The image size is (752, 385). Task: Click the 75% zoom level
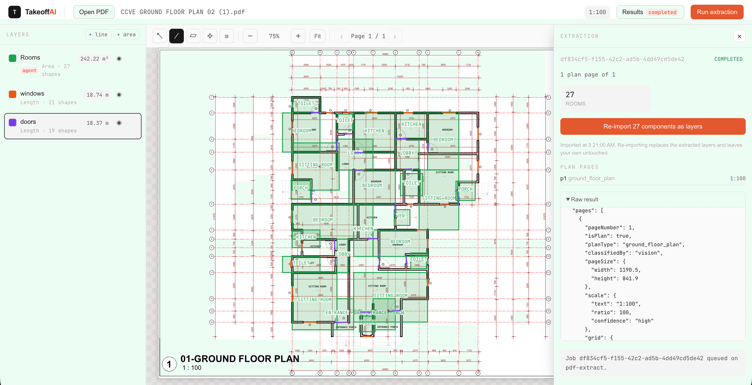coord(274,36)
